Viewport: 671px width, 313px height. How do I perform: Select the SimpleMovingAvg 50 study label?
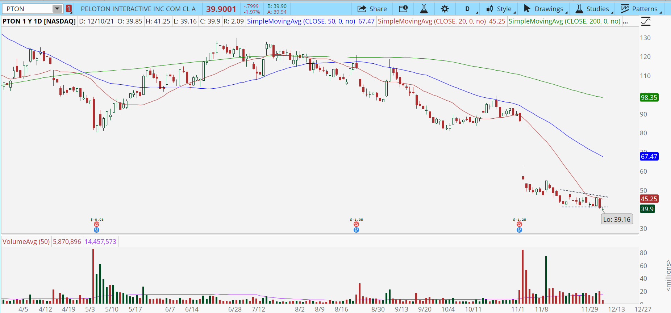click(301, 21)
